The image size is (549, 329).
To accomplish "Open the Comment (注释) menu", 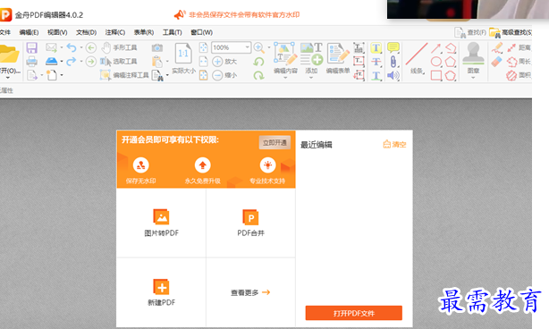I will point(114,32).
